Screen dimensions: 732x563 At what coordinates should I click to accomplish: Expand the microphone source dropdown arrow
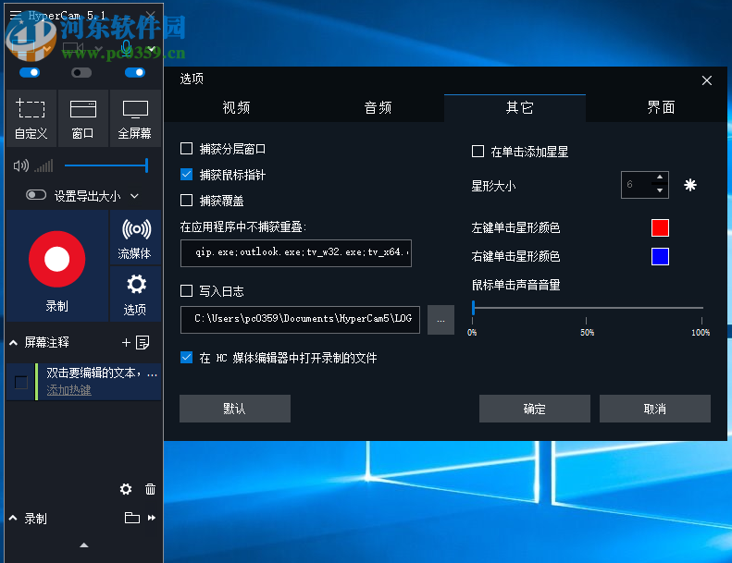(x=152, y=48)
